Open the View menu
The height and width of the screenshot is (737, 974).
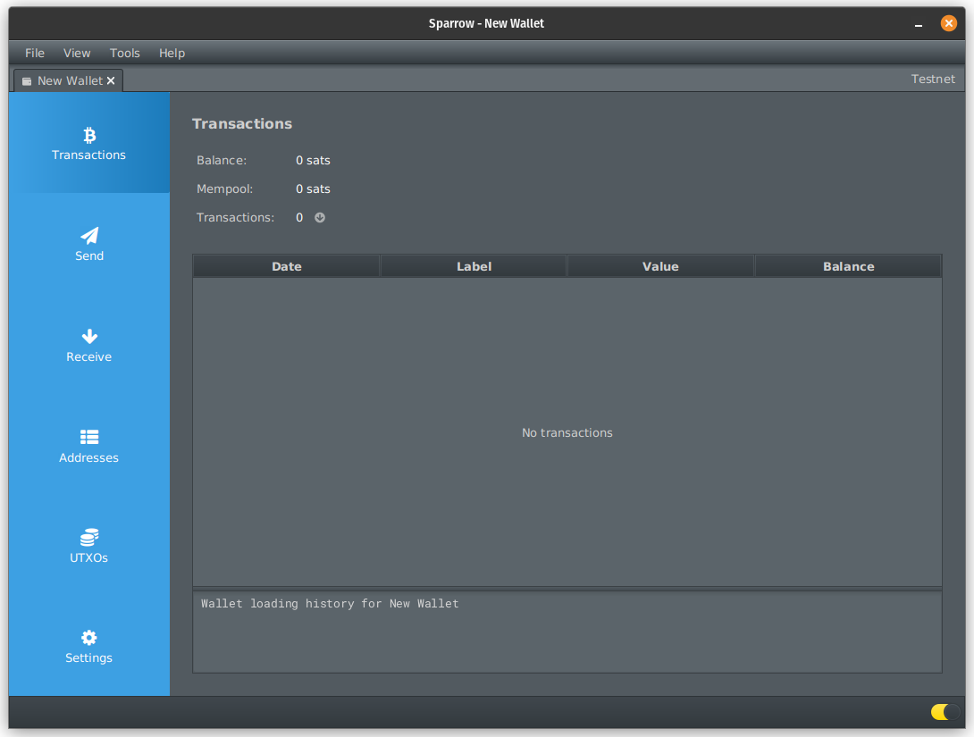(77, 53)
